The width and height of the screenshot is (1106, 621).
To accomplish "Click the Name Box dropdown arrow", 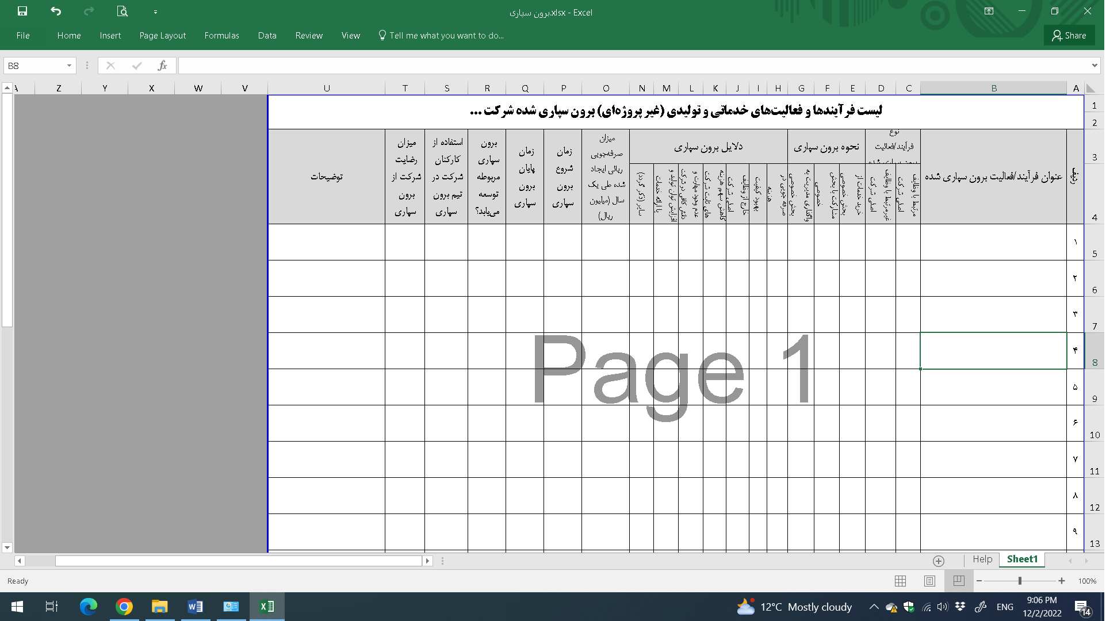I will pos(67,66).
